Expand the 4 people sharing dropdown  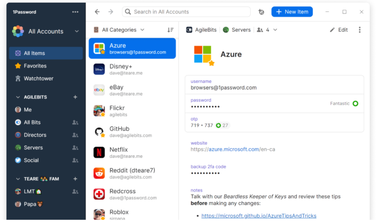point(267,30)
